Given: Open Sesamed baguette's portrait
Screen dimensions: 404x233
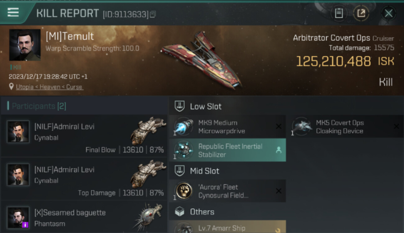Looking at the screenshot, I should coord(18,217).
